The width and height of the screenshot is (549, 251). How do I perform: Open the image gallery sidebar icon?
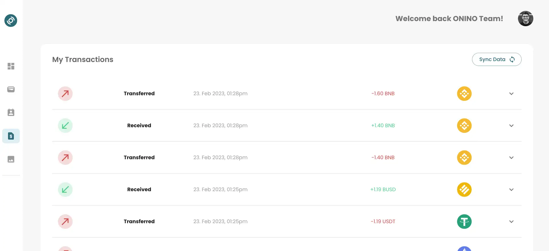pos(11,159)
